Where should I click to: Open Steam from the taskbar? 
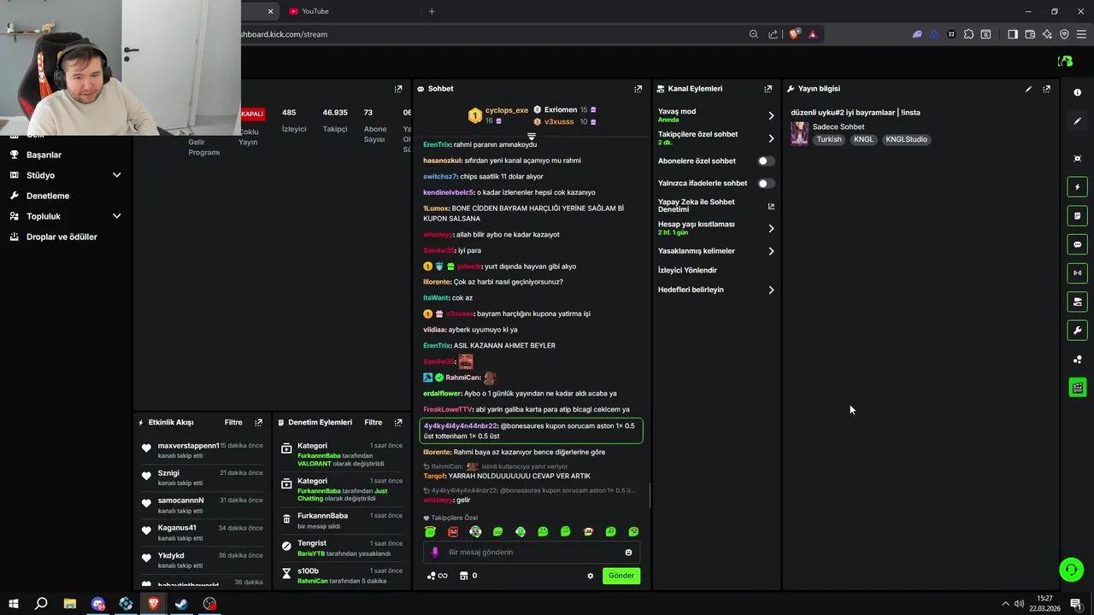pyautogui.click(x=182, y=604)
